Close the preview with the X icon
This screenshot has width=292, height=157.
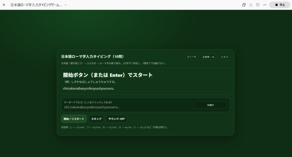click(4, 5)
